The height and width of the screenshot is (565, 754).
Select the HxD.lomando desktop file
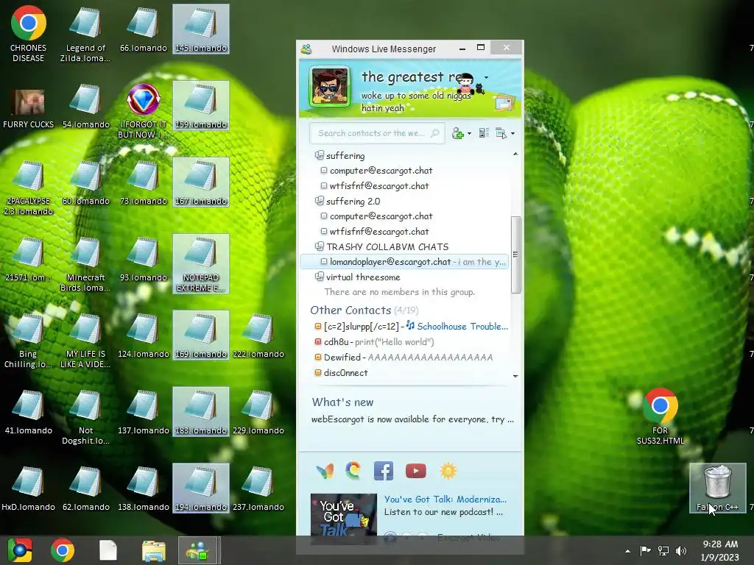tap(29, 488)
